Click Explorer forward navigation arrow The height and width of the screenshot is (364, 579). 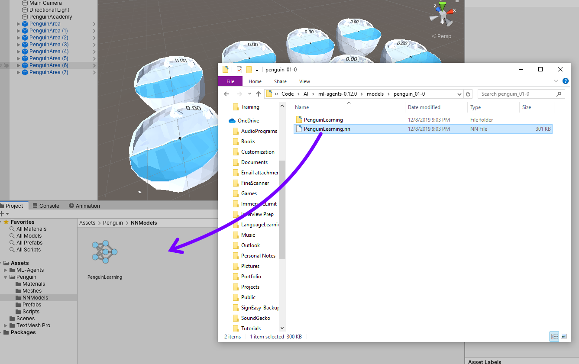click(x=239, y=94)
